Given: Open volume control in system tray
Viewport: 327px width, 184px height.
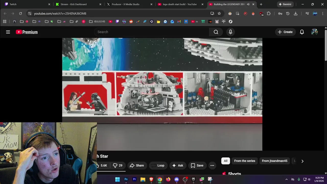Looking at the screenshot, I should pos(309,179).
